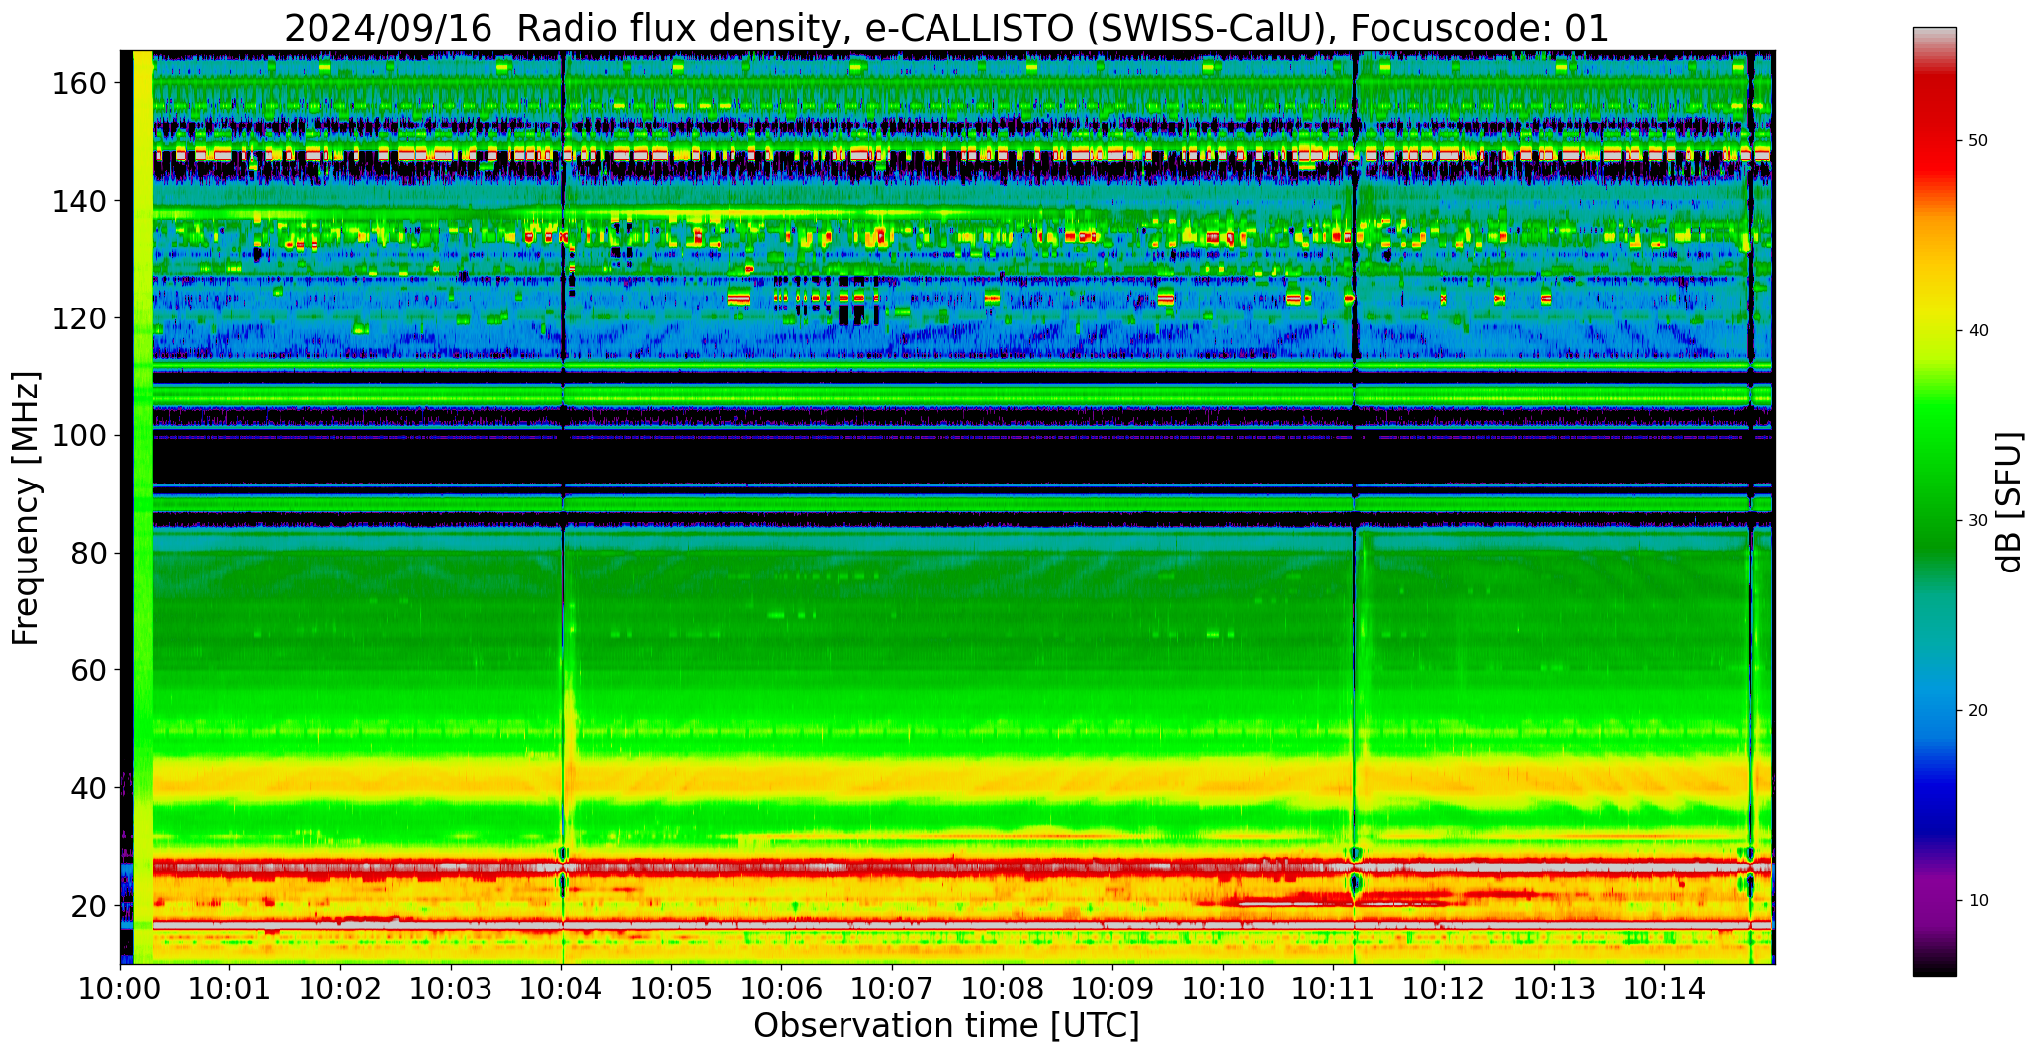Click the 160 MHz frequency tick label
Image resolution: width=2039 pixels, height=1055 pixels.
click(x=80, y=84)
